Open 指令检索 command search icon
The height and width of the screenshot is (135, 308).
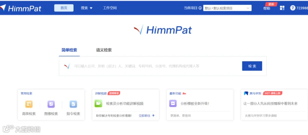73,104
